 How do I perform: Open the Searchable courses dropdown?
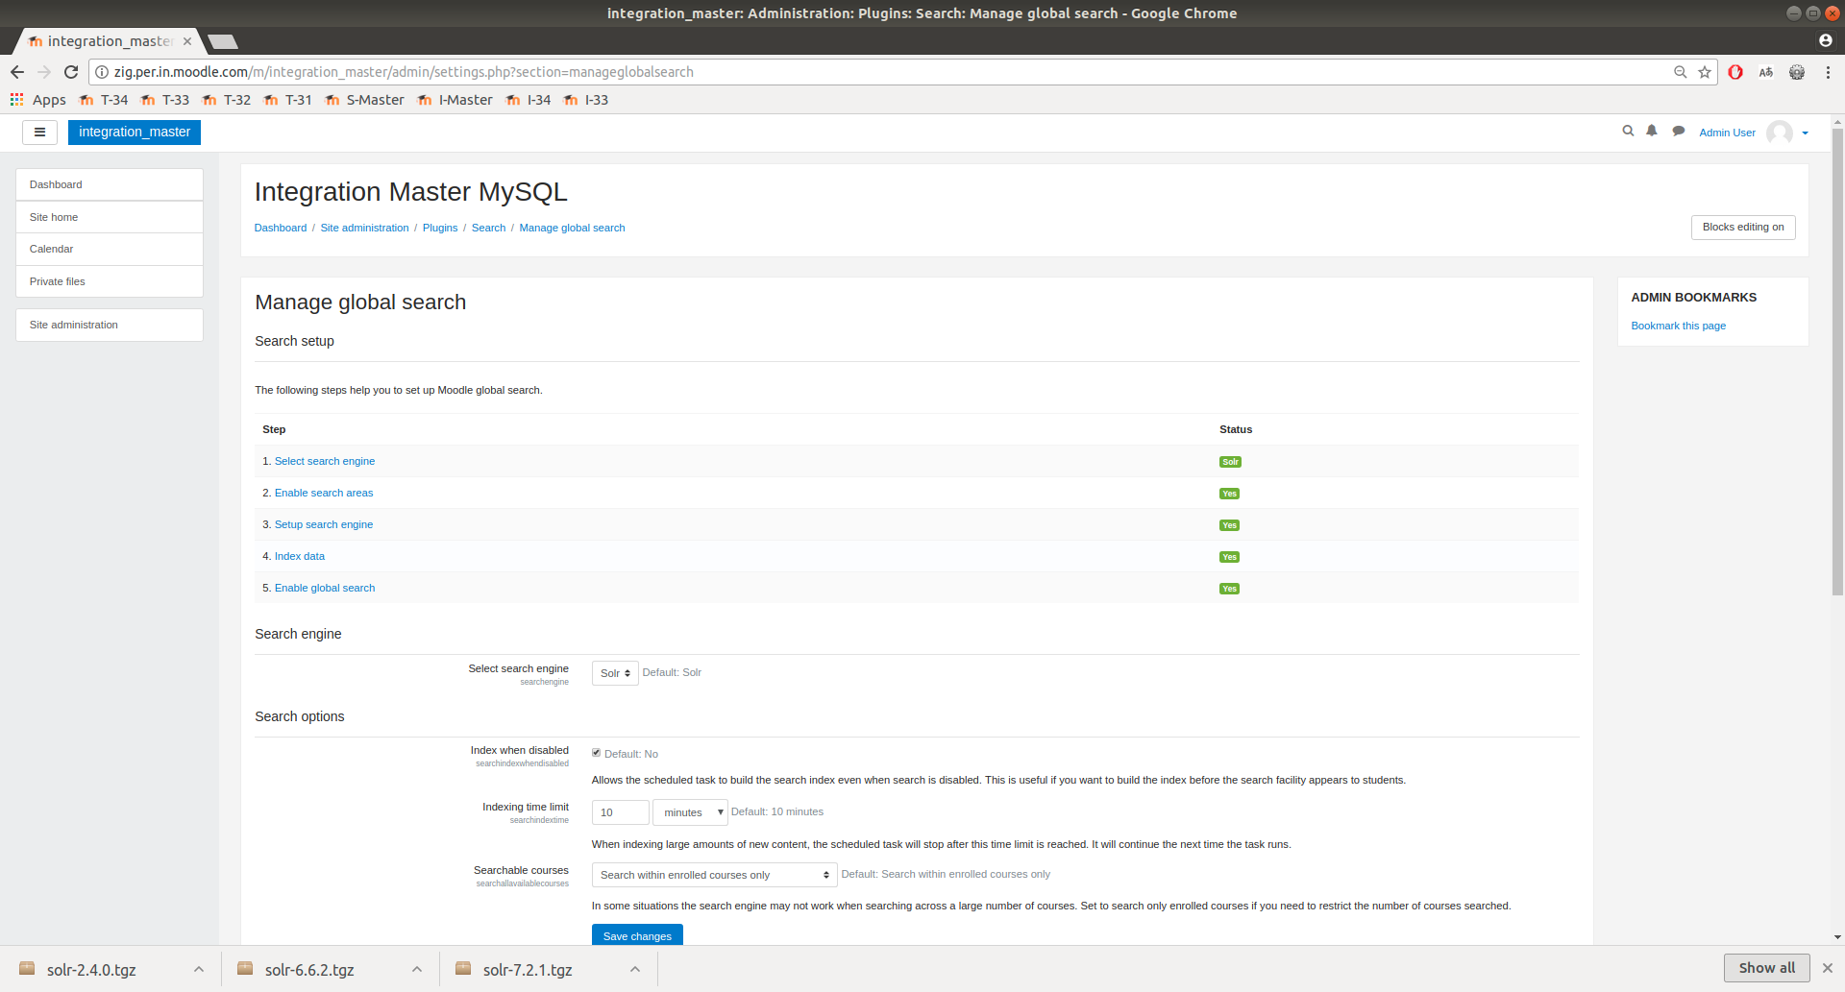point(714,875)
